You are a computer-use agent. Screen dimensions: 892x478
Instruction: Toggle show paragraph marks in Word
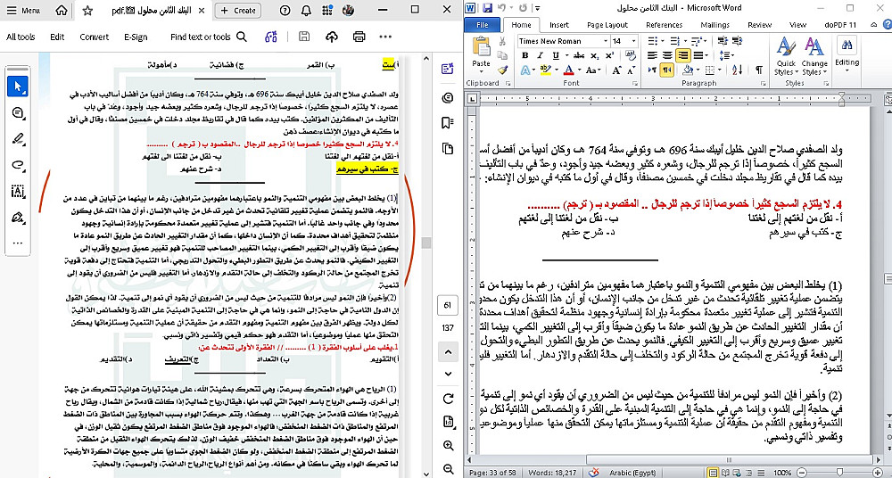[759, 70]
